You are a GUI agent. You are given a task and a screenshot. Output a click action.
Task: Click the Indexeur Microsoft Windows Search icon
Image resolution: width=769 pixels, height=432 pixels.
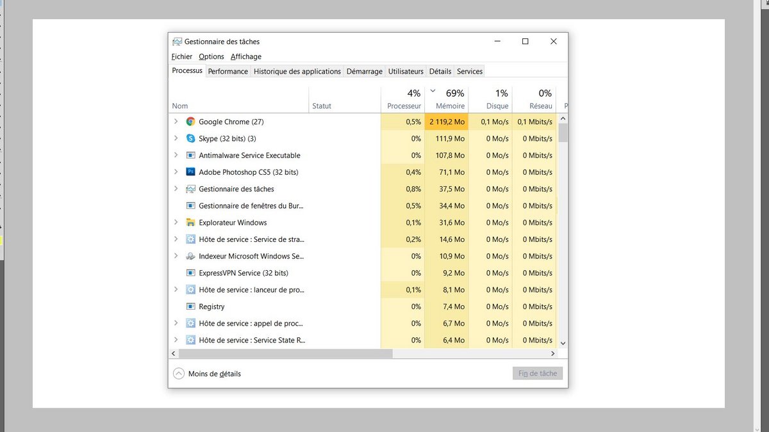tap(190, 256)
